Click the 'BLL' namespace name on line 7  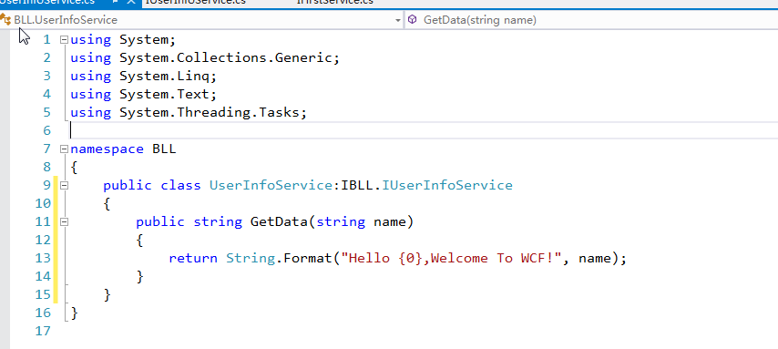click(164, 149)
